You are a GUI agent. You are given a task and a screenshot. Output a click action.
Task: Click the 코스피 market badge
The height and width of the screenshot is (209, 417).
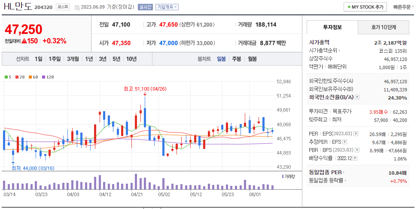[x=63, y=7]
